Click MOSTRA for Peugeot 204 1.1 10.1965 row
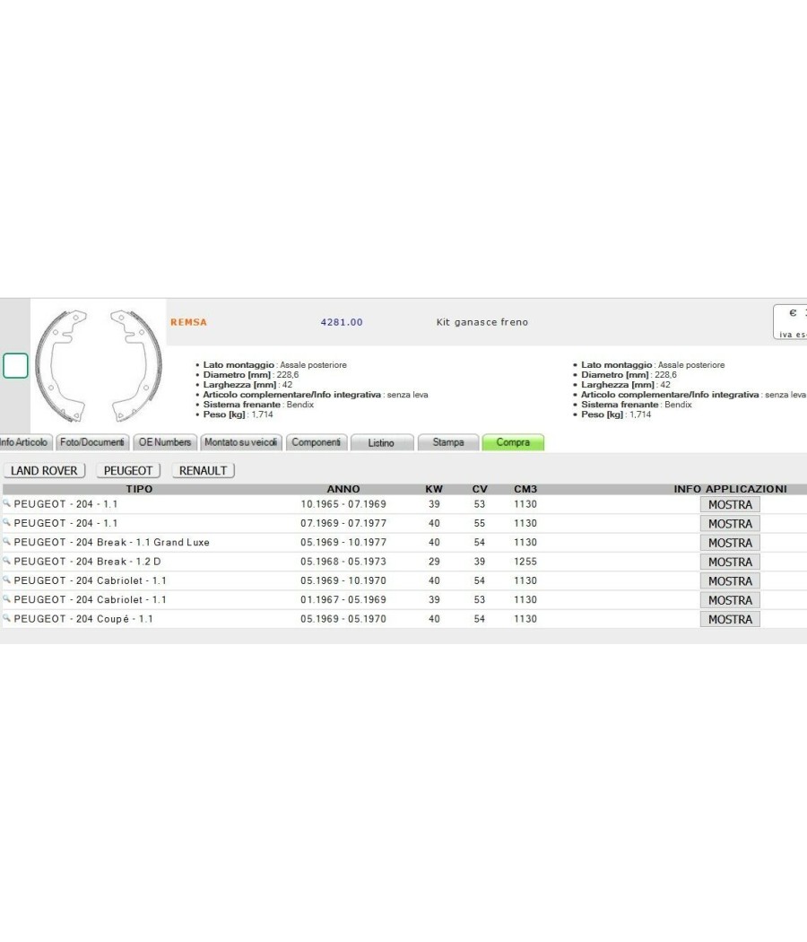The width and height of the screenshot is (807, 942). coord(730,504)
